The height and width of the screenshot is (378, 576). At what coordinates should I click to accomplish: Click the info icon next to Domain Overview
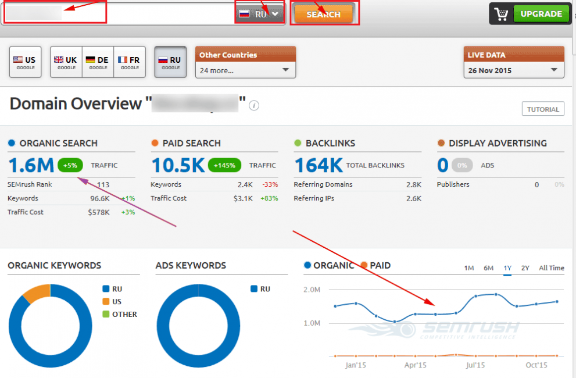point(254,105)
